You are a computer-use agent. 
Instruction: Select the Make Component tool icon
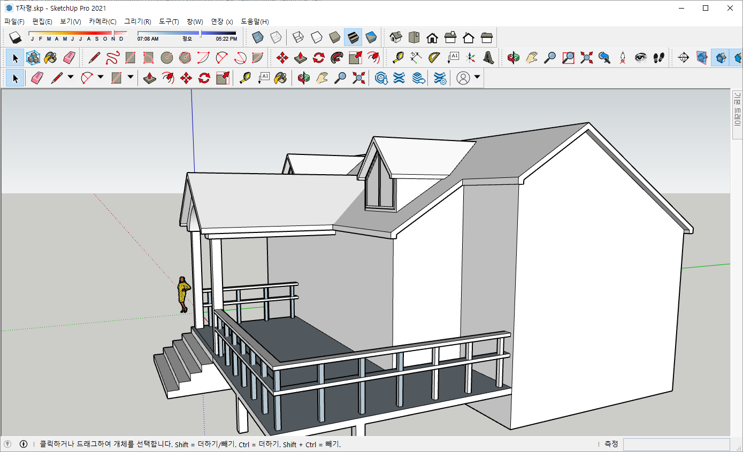tap(33, 57)
